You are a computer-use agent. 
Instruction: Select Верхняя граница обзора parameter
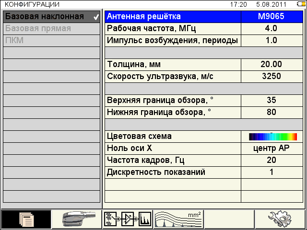173,101
